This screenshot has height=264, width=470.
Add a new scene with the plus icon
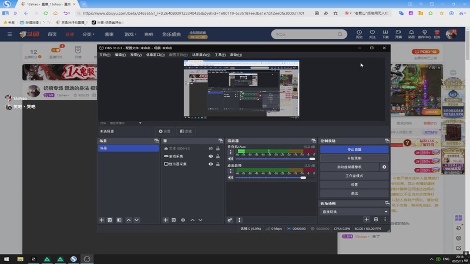[x=102, y=220]
